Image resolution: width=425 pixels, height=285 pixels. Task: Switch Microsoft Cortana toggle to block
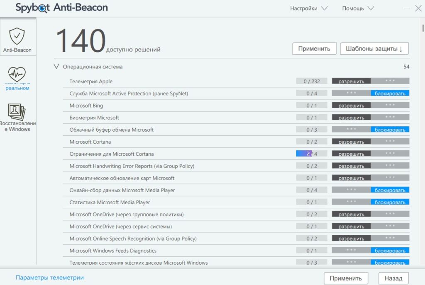(390, 141)
